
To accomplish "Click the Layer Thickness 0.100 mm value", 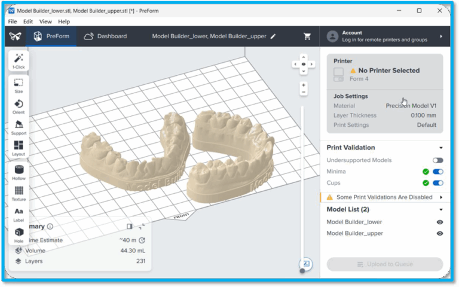I will point(423,115).
